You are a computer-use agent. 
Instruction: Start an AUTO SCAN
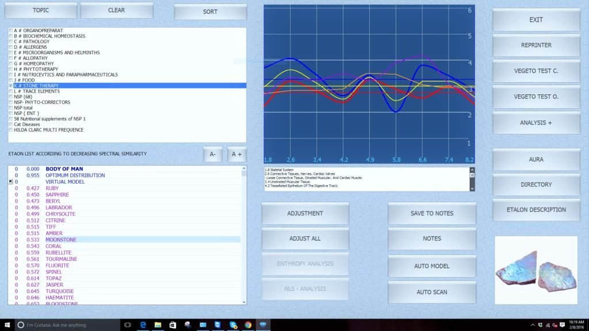click(x=431, y=292)
